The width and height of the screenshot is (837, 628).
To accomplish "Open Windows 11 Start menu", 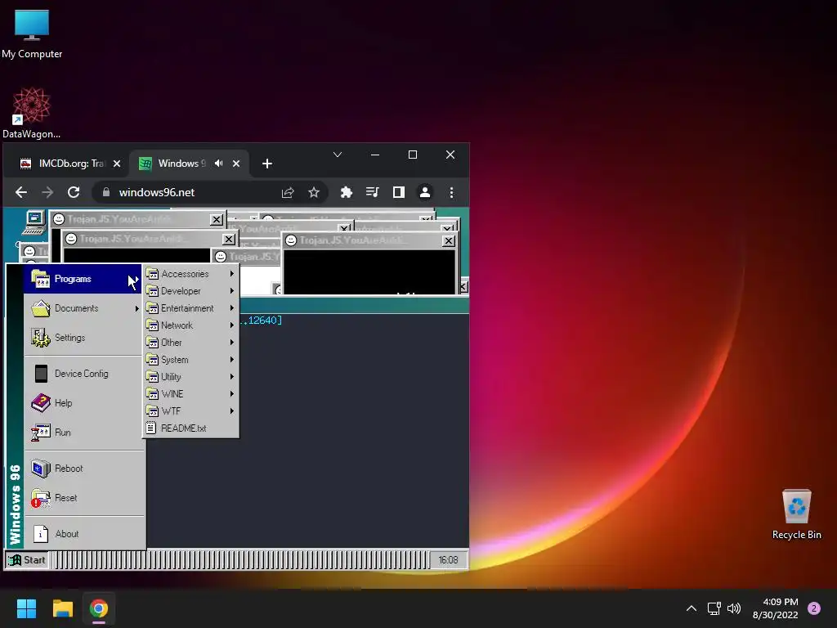I will [x=26, y=608].
